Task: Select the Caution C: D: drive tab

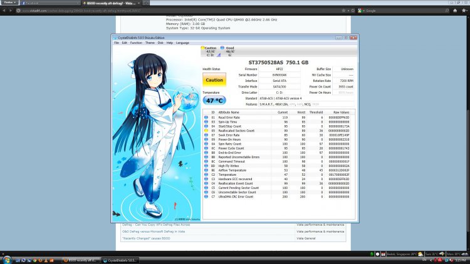Action: coord(210,51)
